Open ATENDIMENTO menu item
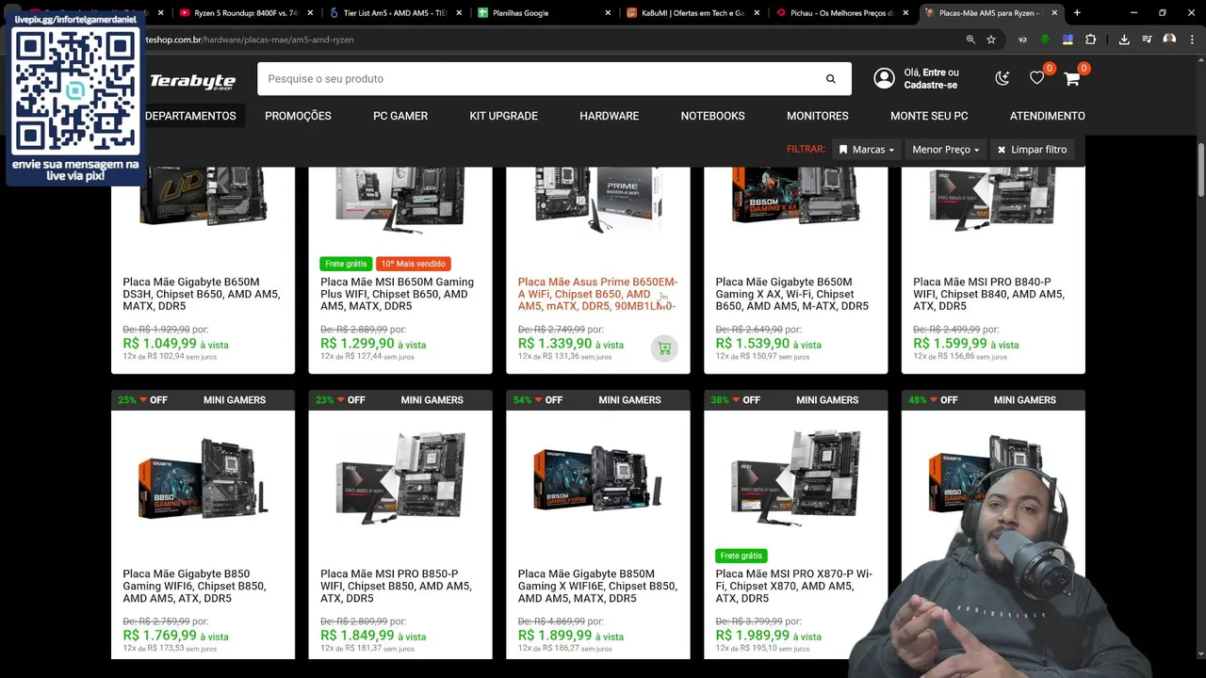The image size is (1206, 678). tap(1048, 116)
